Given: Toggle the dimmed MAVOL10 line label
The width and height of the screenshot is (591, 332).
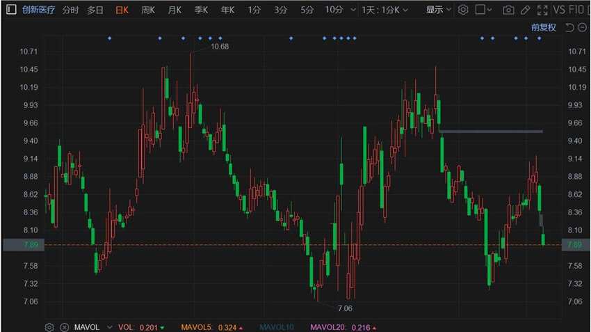Looking at the screenshot, I should point(277,327).
